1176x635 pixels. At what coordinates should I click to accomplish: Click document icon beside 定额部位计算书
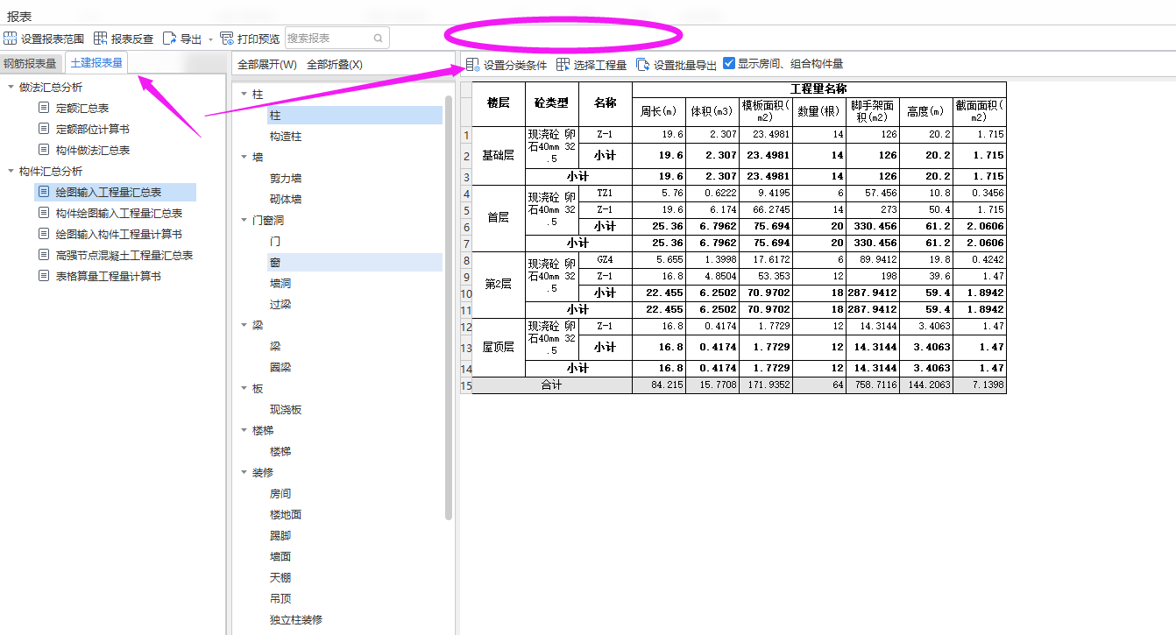pos(44,130)
